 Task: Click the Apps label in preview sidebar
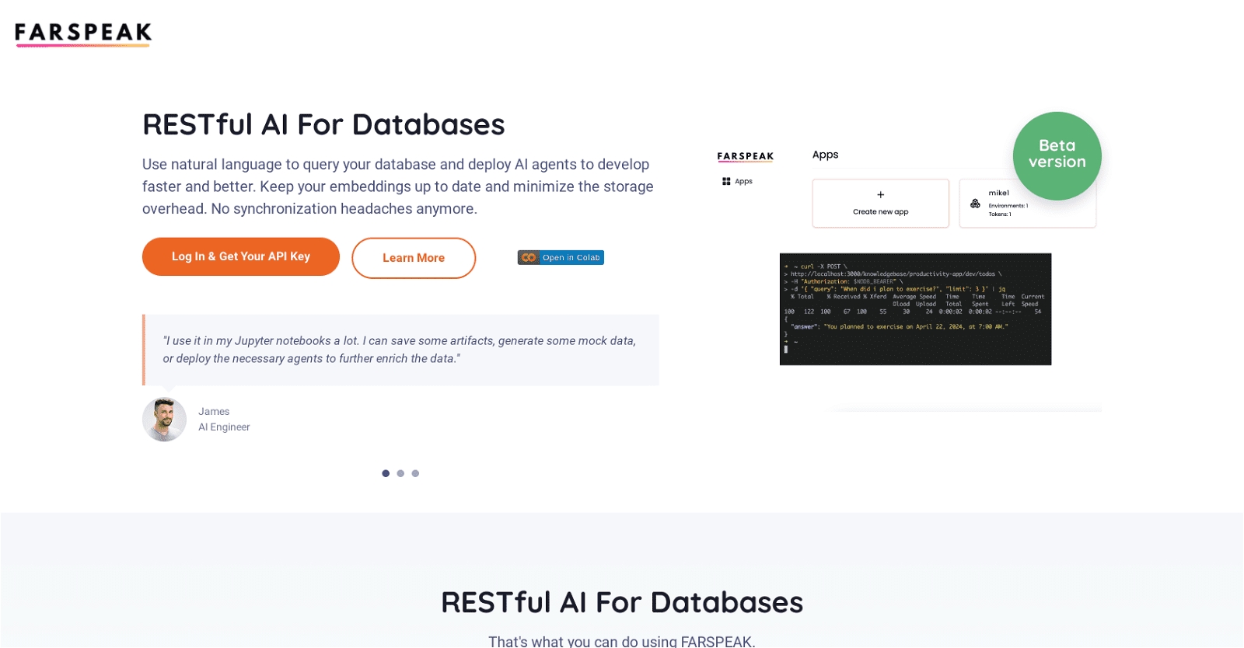pyautogui.click(x=743, y=181)
